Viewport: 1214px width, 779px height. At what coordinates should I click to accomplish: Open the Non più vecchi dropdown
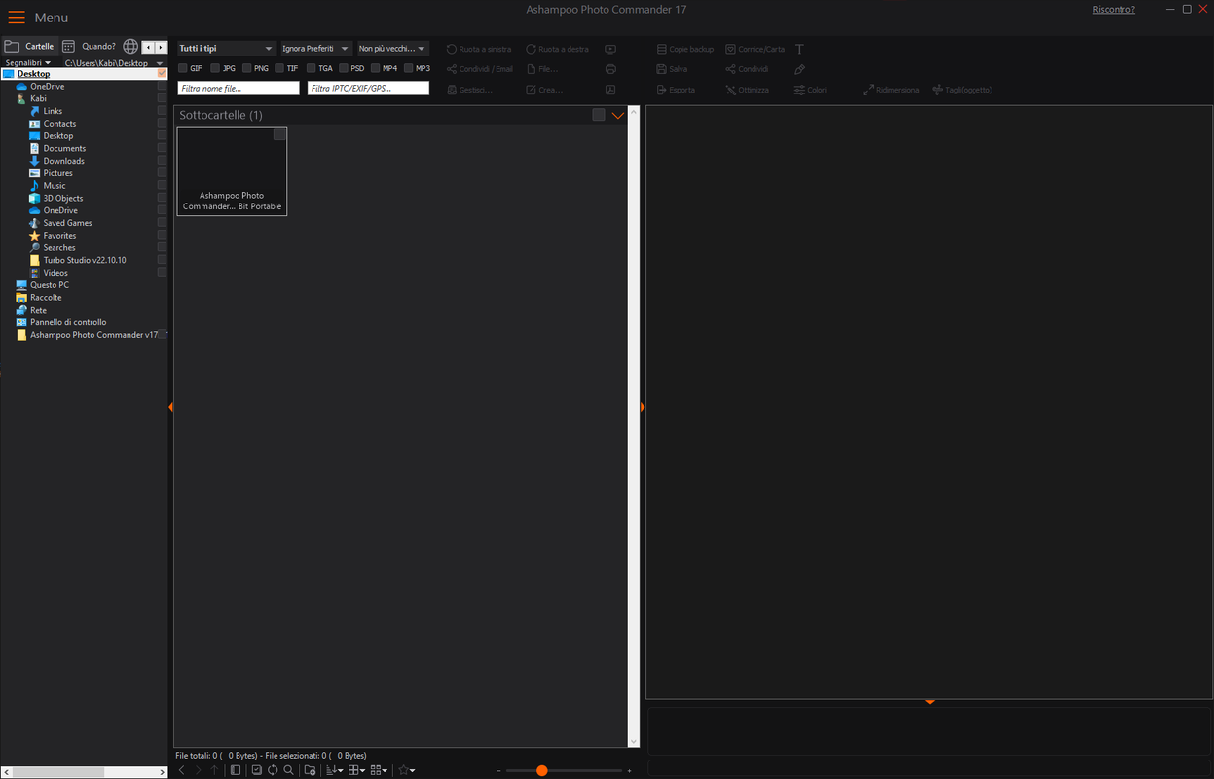coord(392,48)
